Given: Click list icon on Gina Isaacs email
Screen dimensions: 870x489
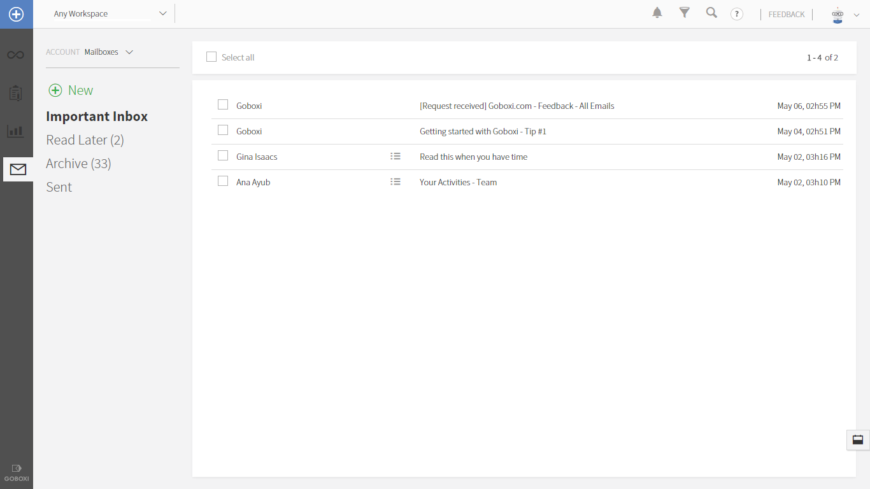Looking at the screenshot, I should click(x=396, y=157).
